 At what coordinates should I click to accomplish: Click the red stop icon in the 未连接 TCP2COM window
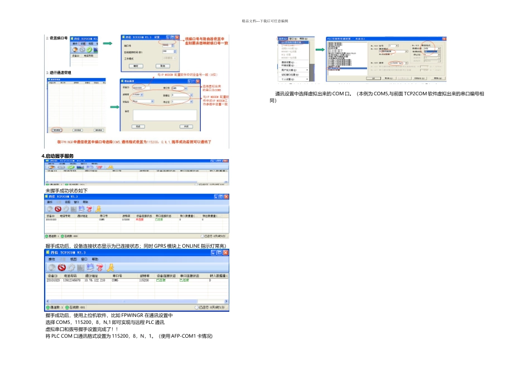58,209
